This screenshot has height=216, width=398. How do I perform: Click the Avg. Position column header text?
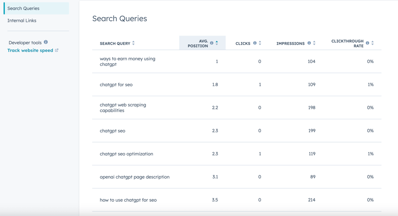(x=198, y=44)
